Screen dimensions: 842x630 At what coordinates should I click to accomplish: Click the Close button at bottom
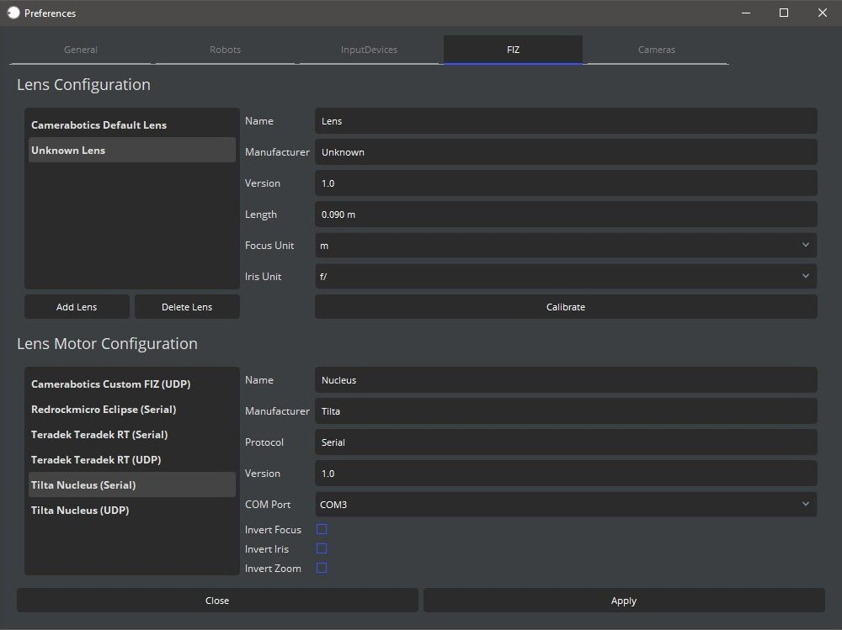(x=217, y=601)
